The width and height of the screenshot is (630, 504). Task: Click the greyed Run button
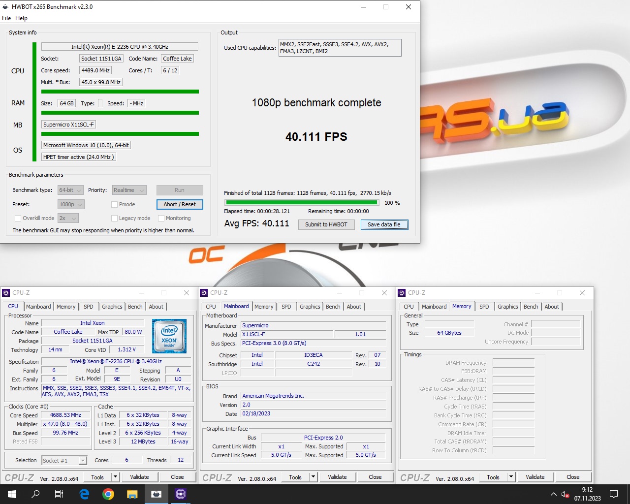click(x=180, y=190)
